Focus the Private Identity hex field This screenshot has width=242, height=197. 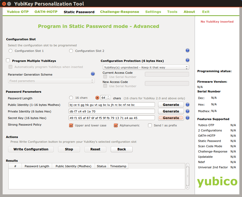point(112,111)
